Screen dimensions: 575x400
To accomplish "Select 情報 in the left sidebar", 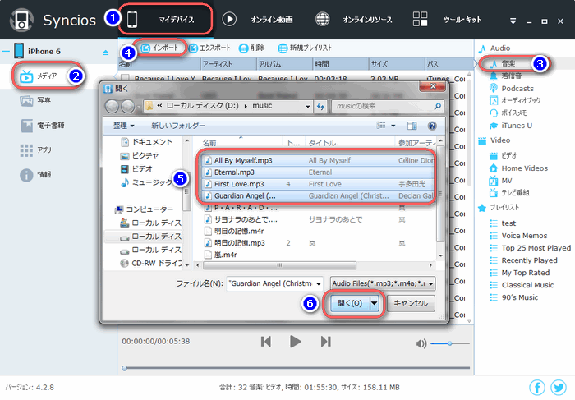I will 35,175.
